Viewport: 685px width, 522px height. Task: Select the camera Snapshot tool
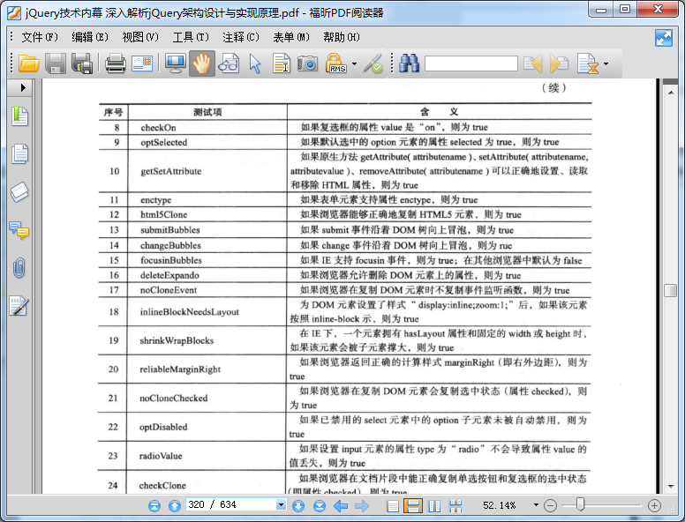(x=308, y=63)
